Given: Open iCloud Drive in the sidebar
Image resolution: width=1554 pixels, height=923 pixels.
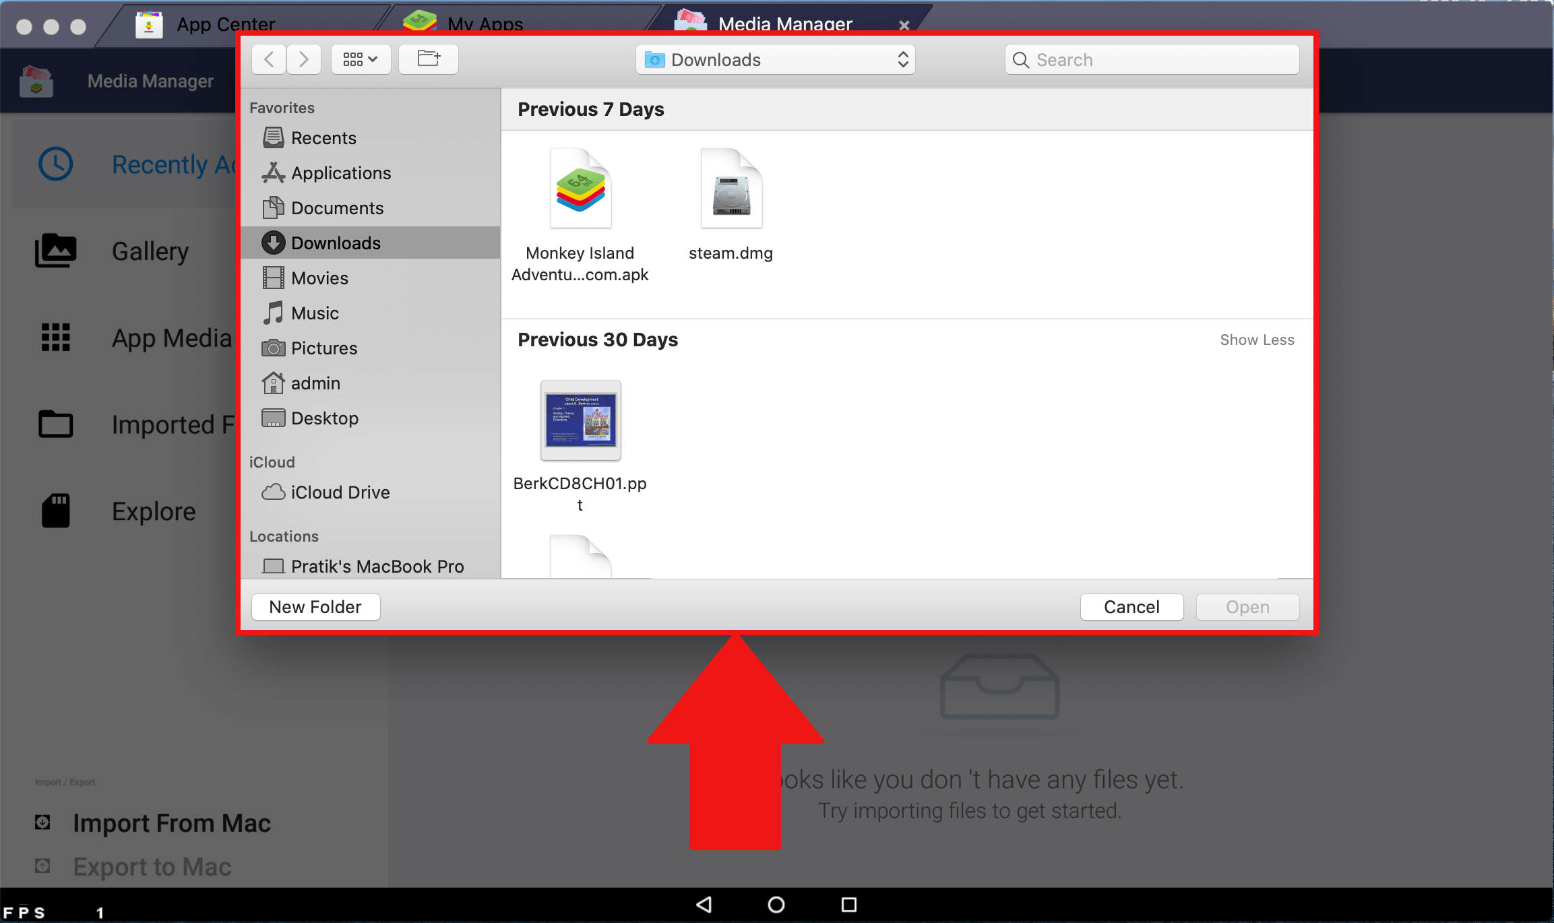Looking at the screenshot, I should coord(340,492).
